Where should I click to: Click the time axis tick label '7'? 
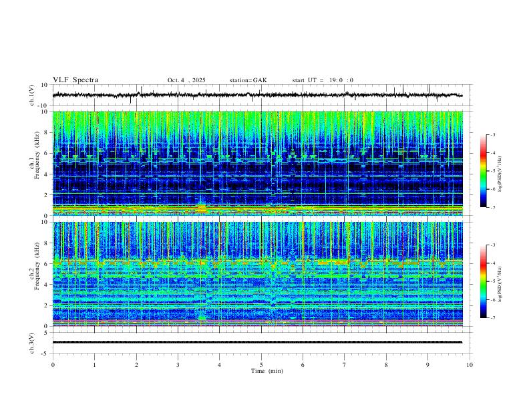(x=345, y=365)
